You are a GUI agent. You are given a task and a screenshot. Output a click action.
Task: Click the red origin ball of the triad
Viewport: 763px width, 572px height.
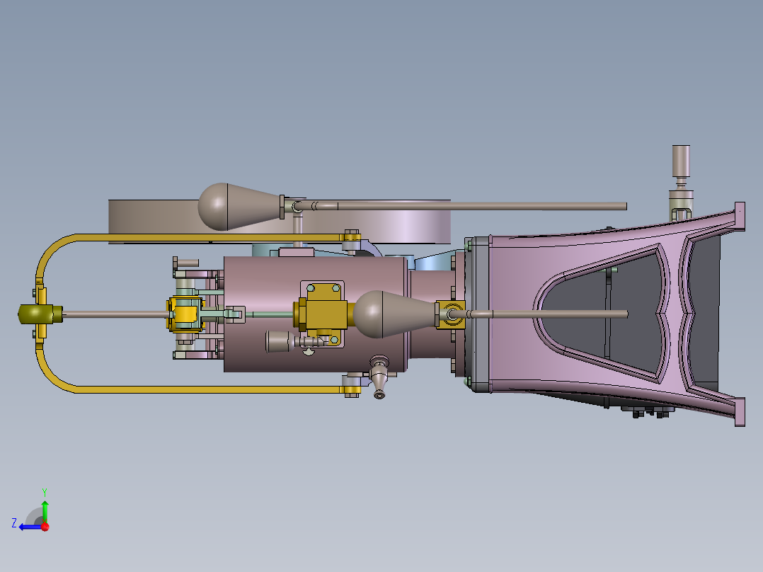pyautogui.click(x=45, y=527)
